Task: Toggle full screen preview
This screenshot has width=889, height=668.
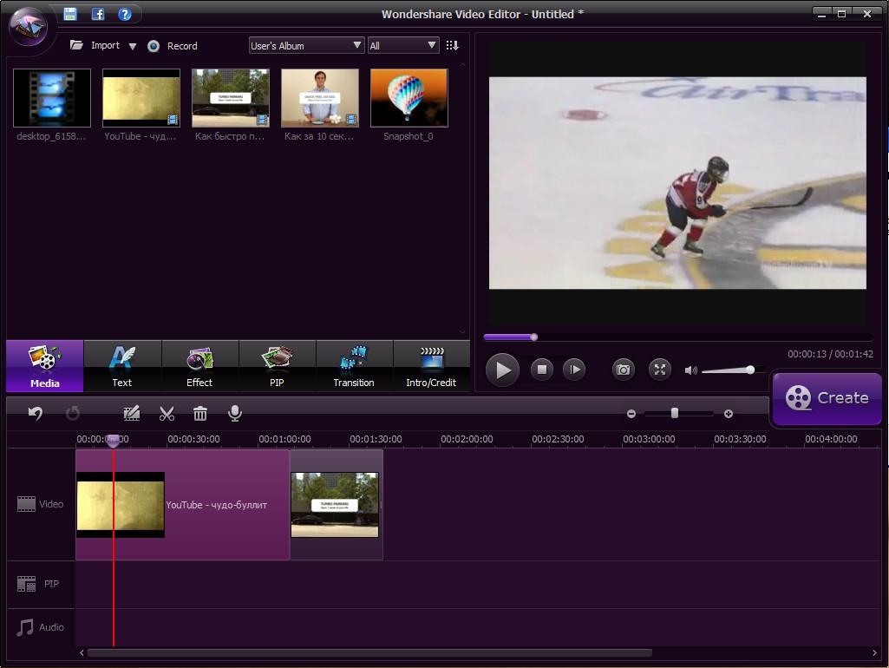Action: [x=660, y=370]
